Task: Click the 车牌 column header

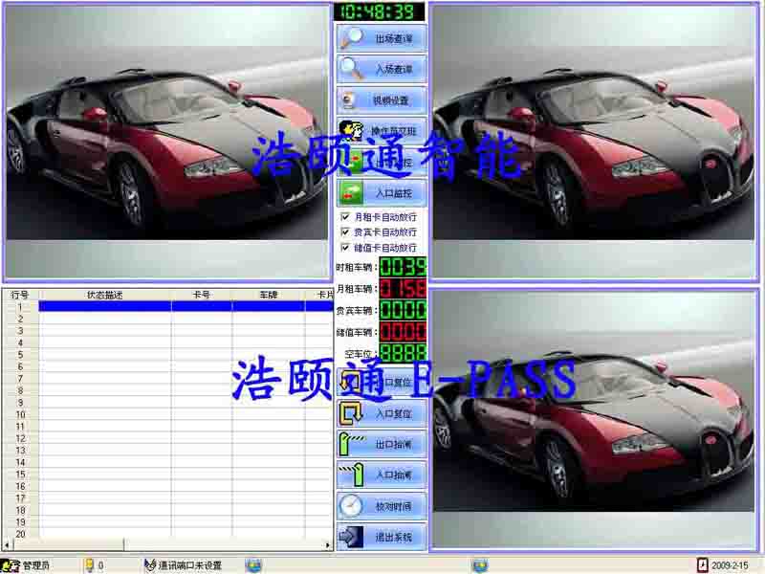Action: point(269,295)
